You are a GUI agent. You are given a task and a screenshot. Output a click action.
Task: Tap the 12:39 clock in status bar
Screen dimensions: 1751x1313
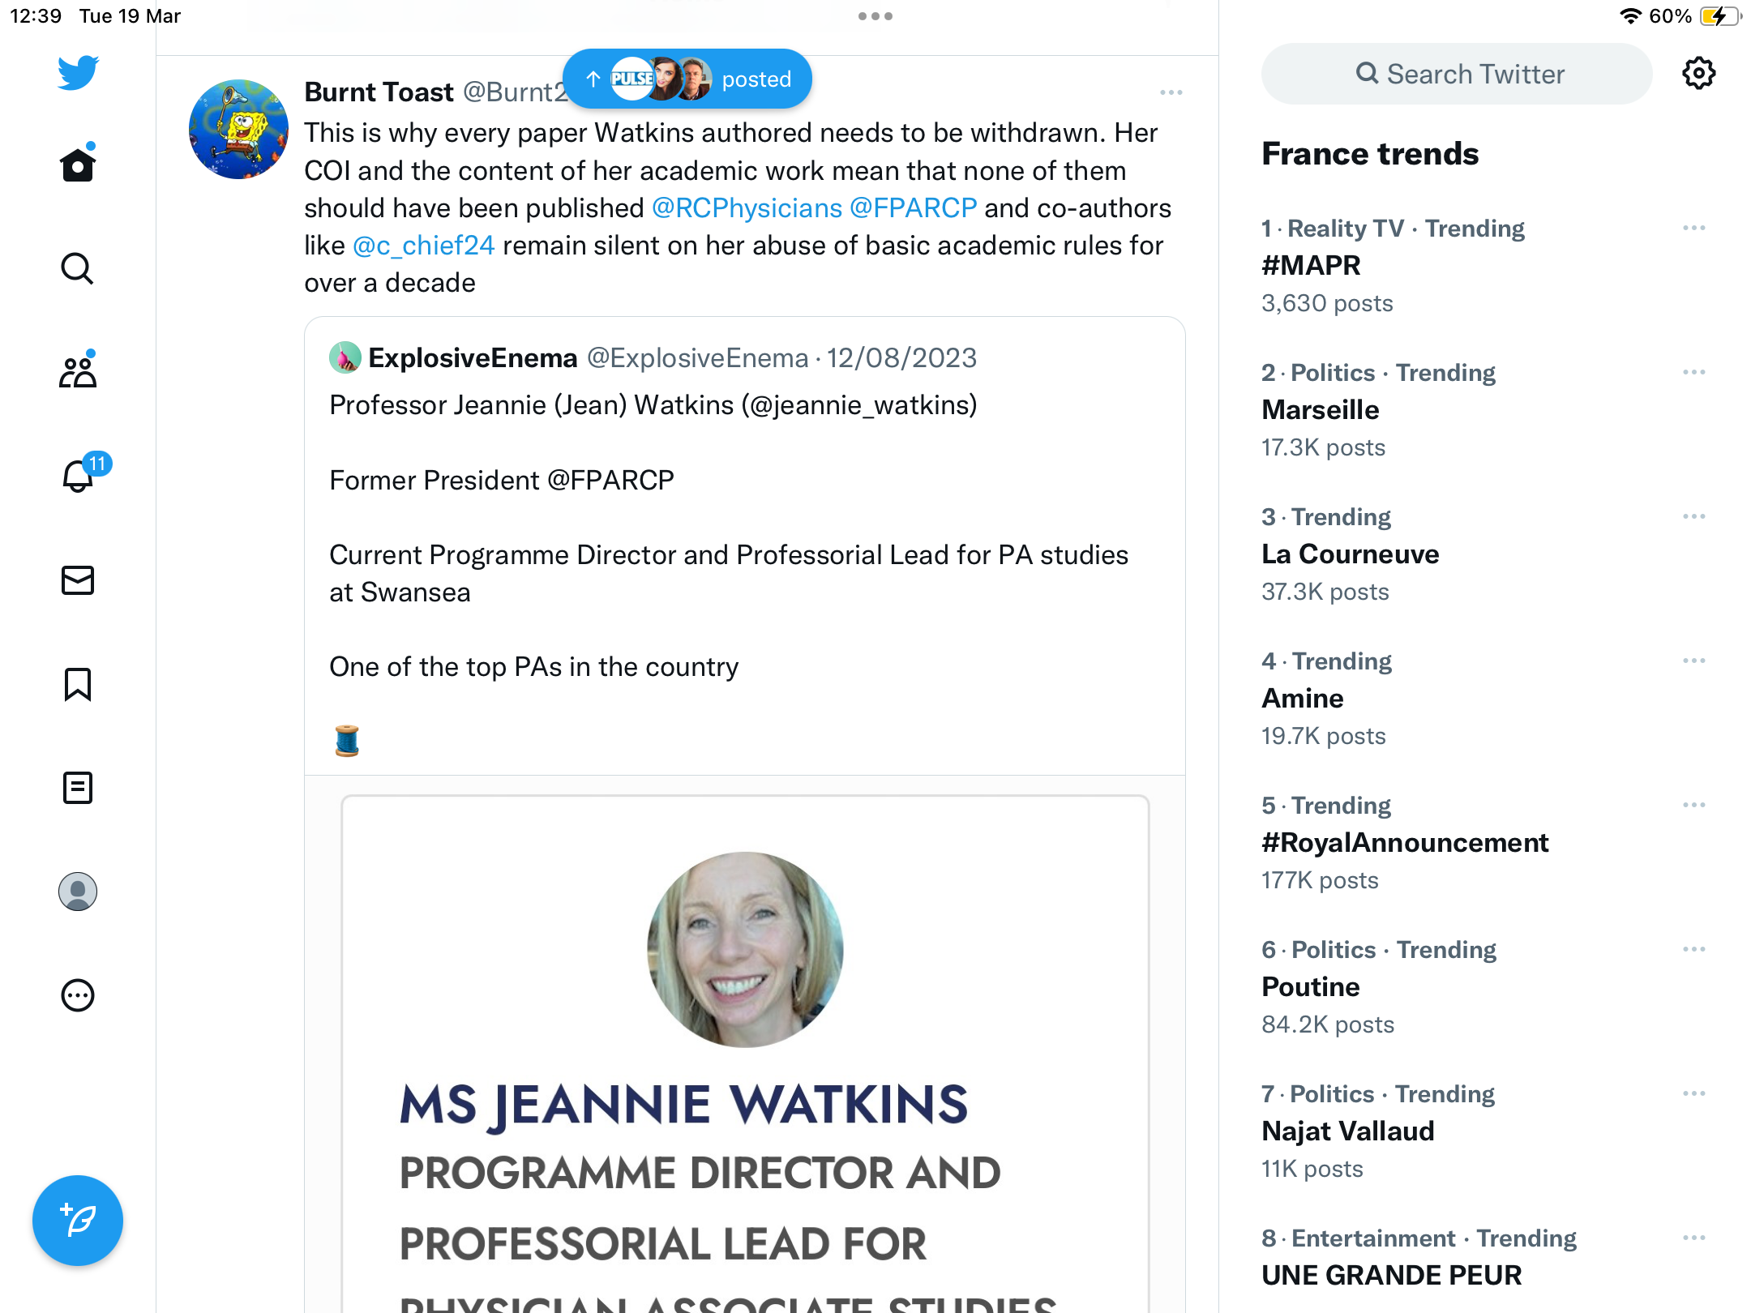36,16
